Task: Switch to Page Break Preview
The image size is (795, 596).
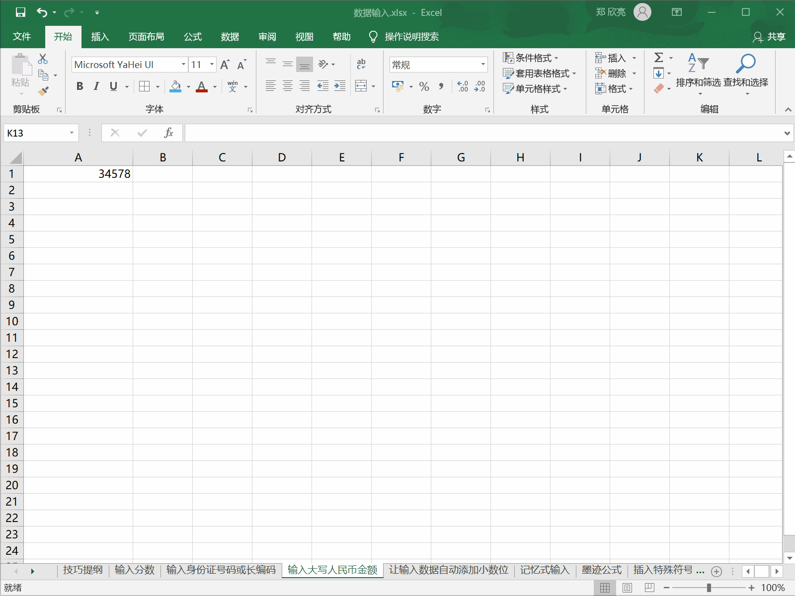Action: coord(649,588)
